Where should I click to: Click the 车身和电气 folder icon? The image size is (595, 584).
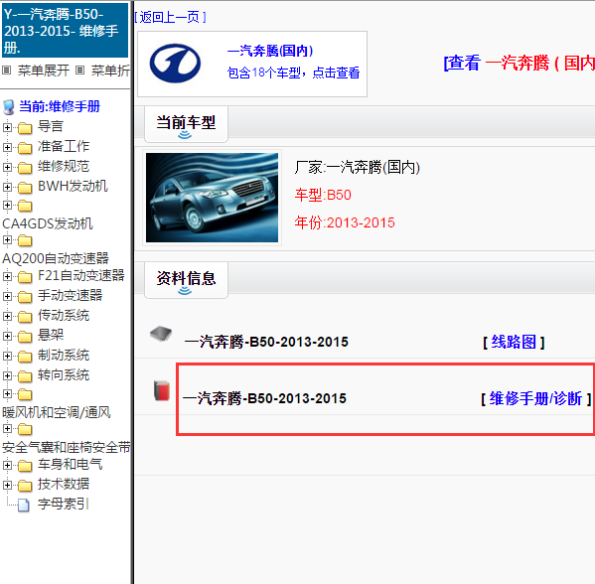click(25, 466)
